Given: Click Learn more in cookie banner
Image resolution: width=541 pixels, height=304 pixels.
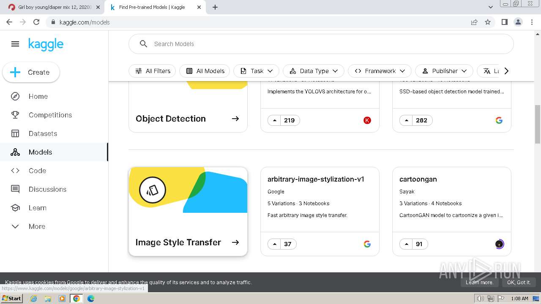Looking at the screenshot, I should [479, 282].
